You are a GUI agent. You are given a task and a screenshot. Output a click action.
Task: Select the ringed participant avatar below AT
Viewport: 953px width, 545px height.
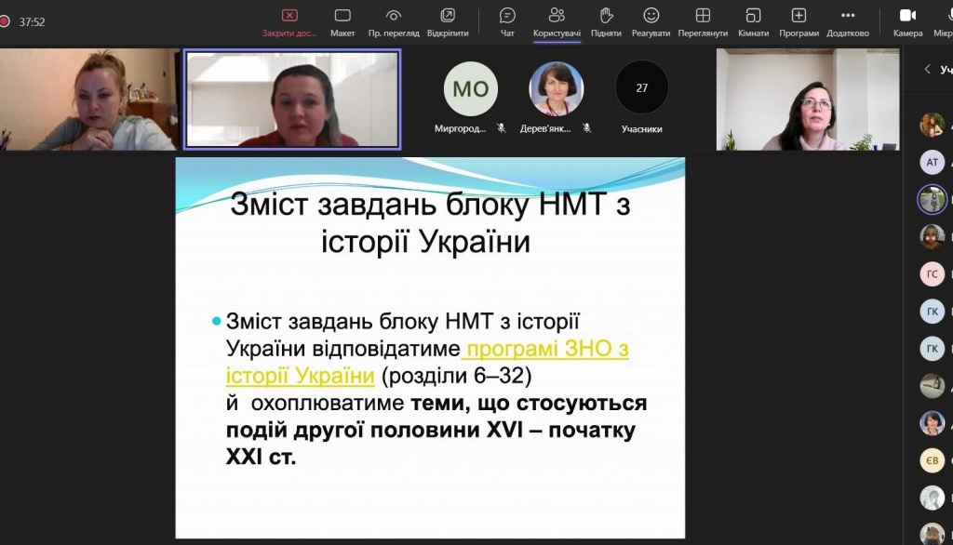932,199
